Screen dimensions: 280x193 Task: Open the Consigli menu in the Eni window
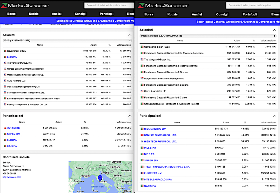[81, 14]
